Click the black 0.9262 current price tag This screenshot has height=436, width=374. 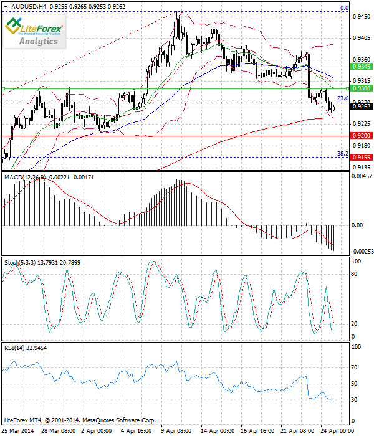[x=362, y=107]
